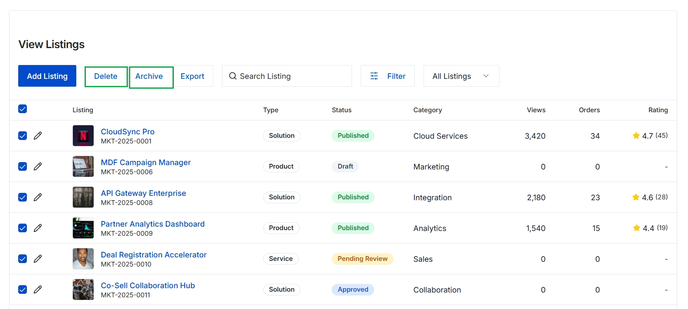
Task: Open the API Gateway Enterprise thumbnail
Action: tap(83, 197)
